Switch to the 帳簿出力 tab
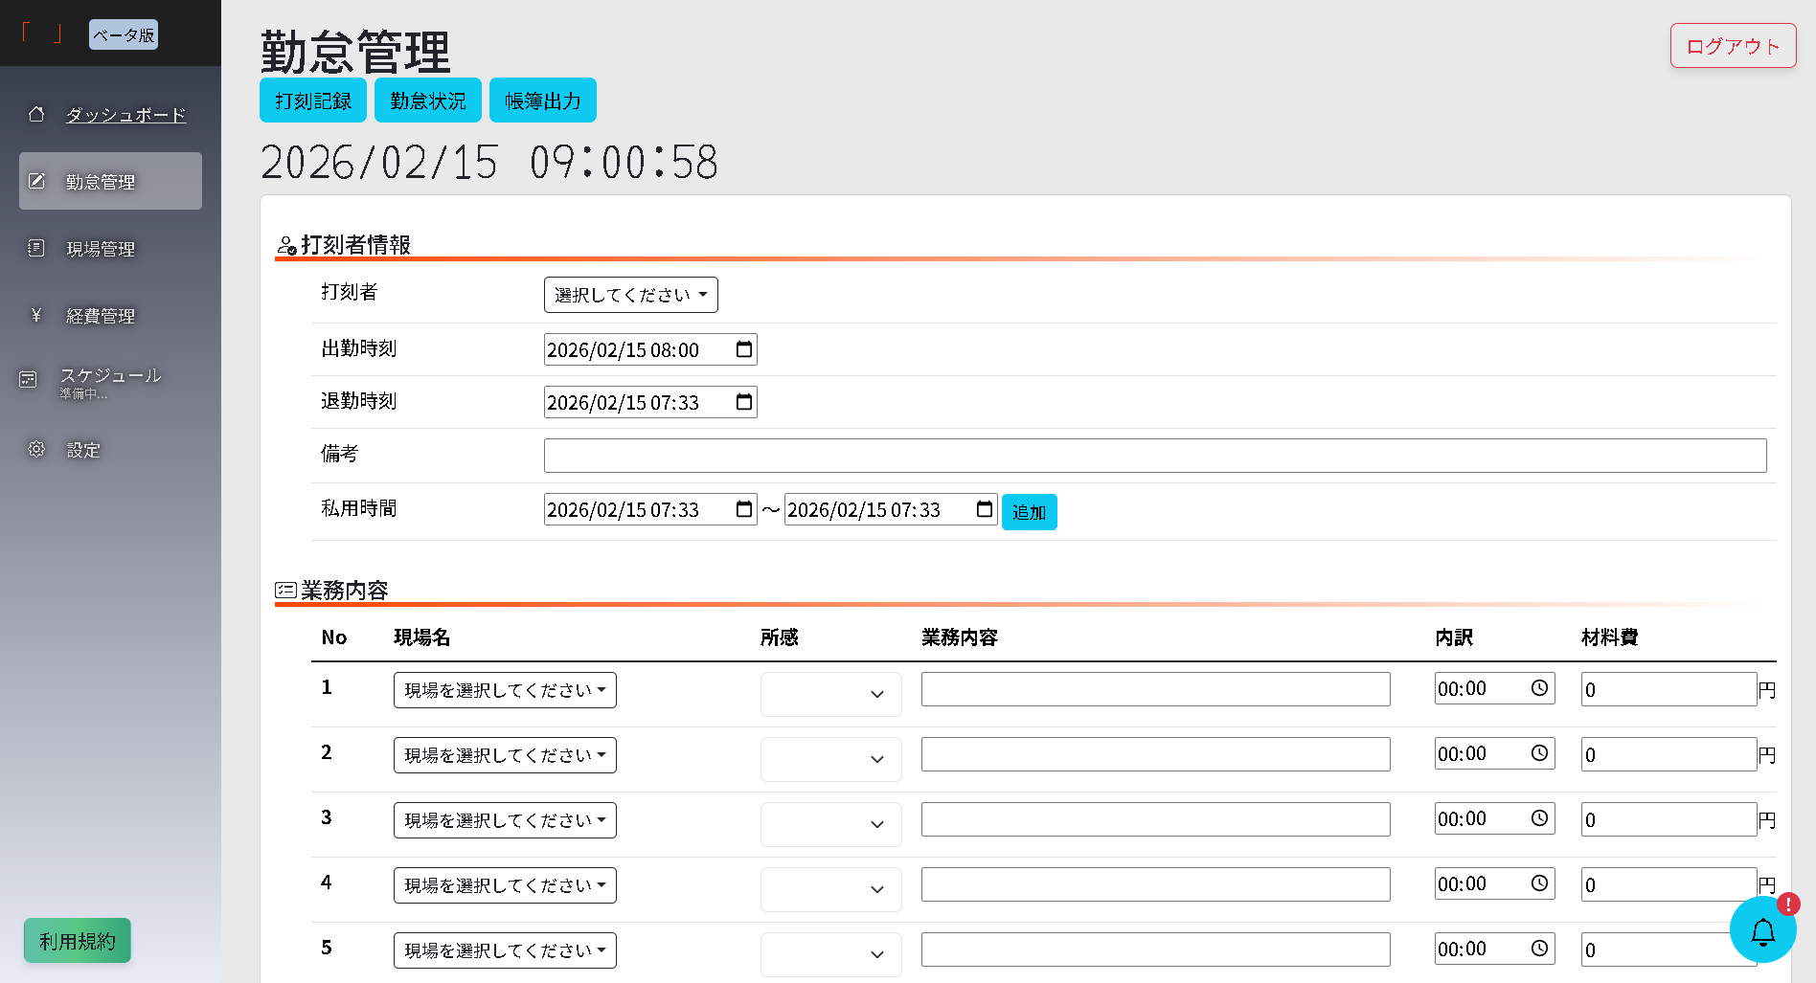1816x983 pixels. [542, 100]
